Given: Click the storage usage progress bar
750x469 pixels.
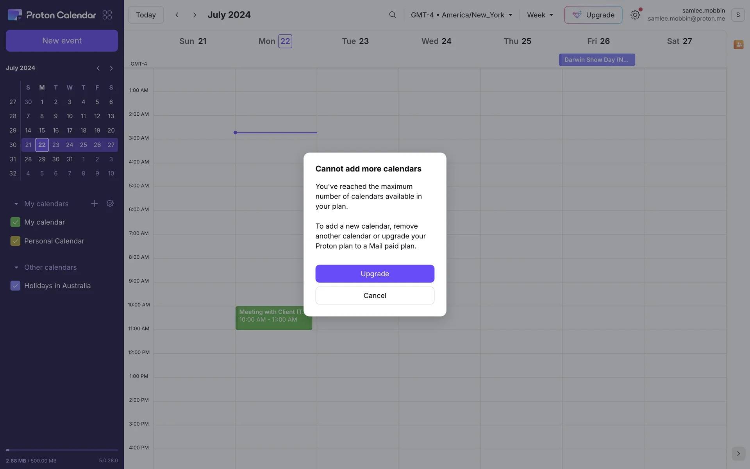Looking at the screenshot, I should [x=62, y=450].
